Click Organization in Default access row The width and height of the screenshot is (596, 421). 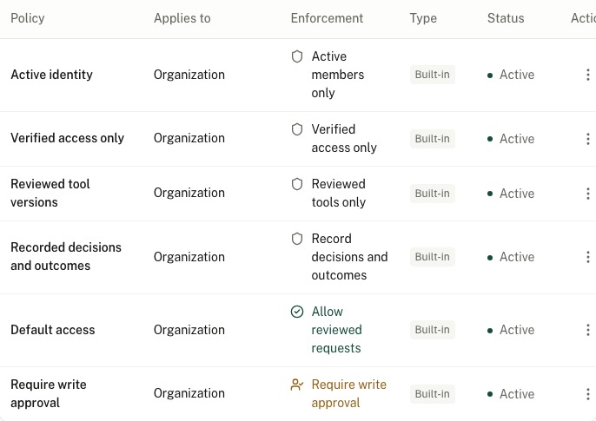coord(189,330)
